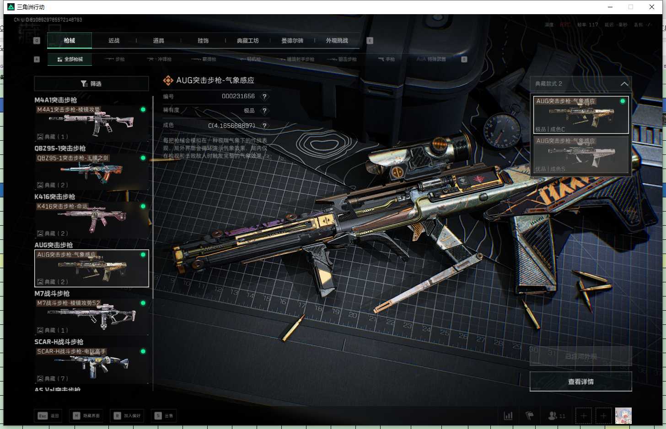This screenshot has height=429, width=666.
Task: Toggle green indicator on SCAR-H skin
Action: coord(143,351)
